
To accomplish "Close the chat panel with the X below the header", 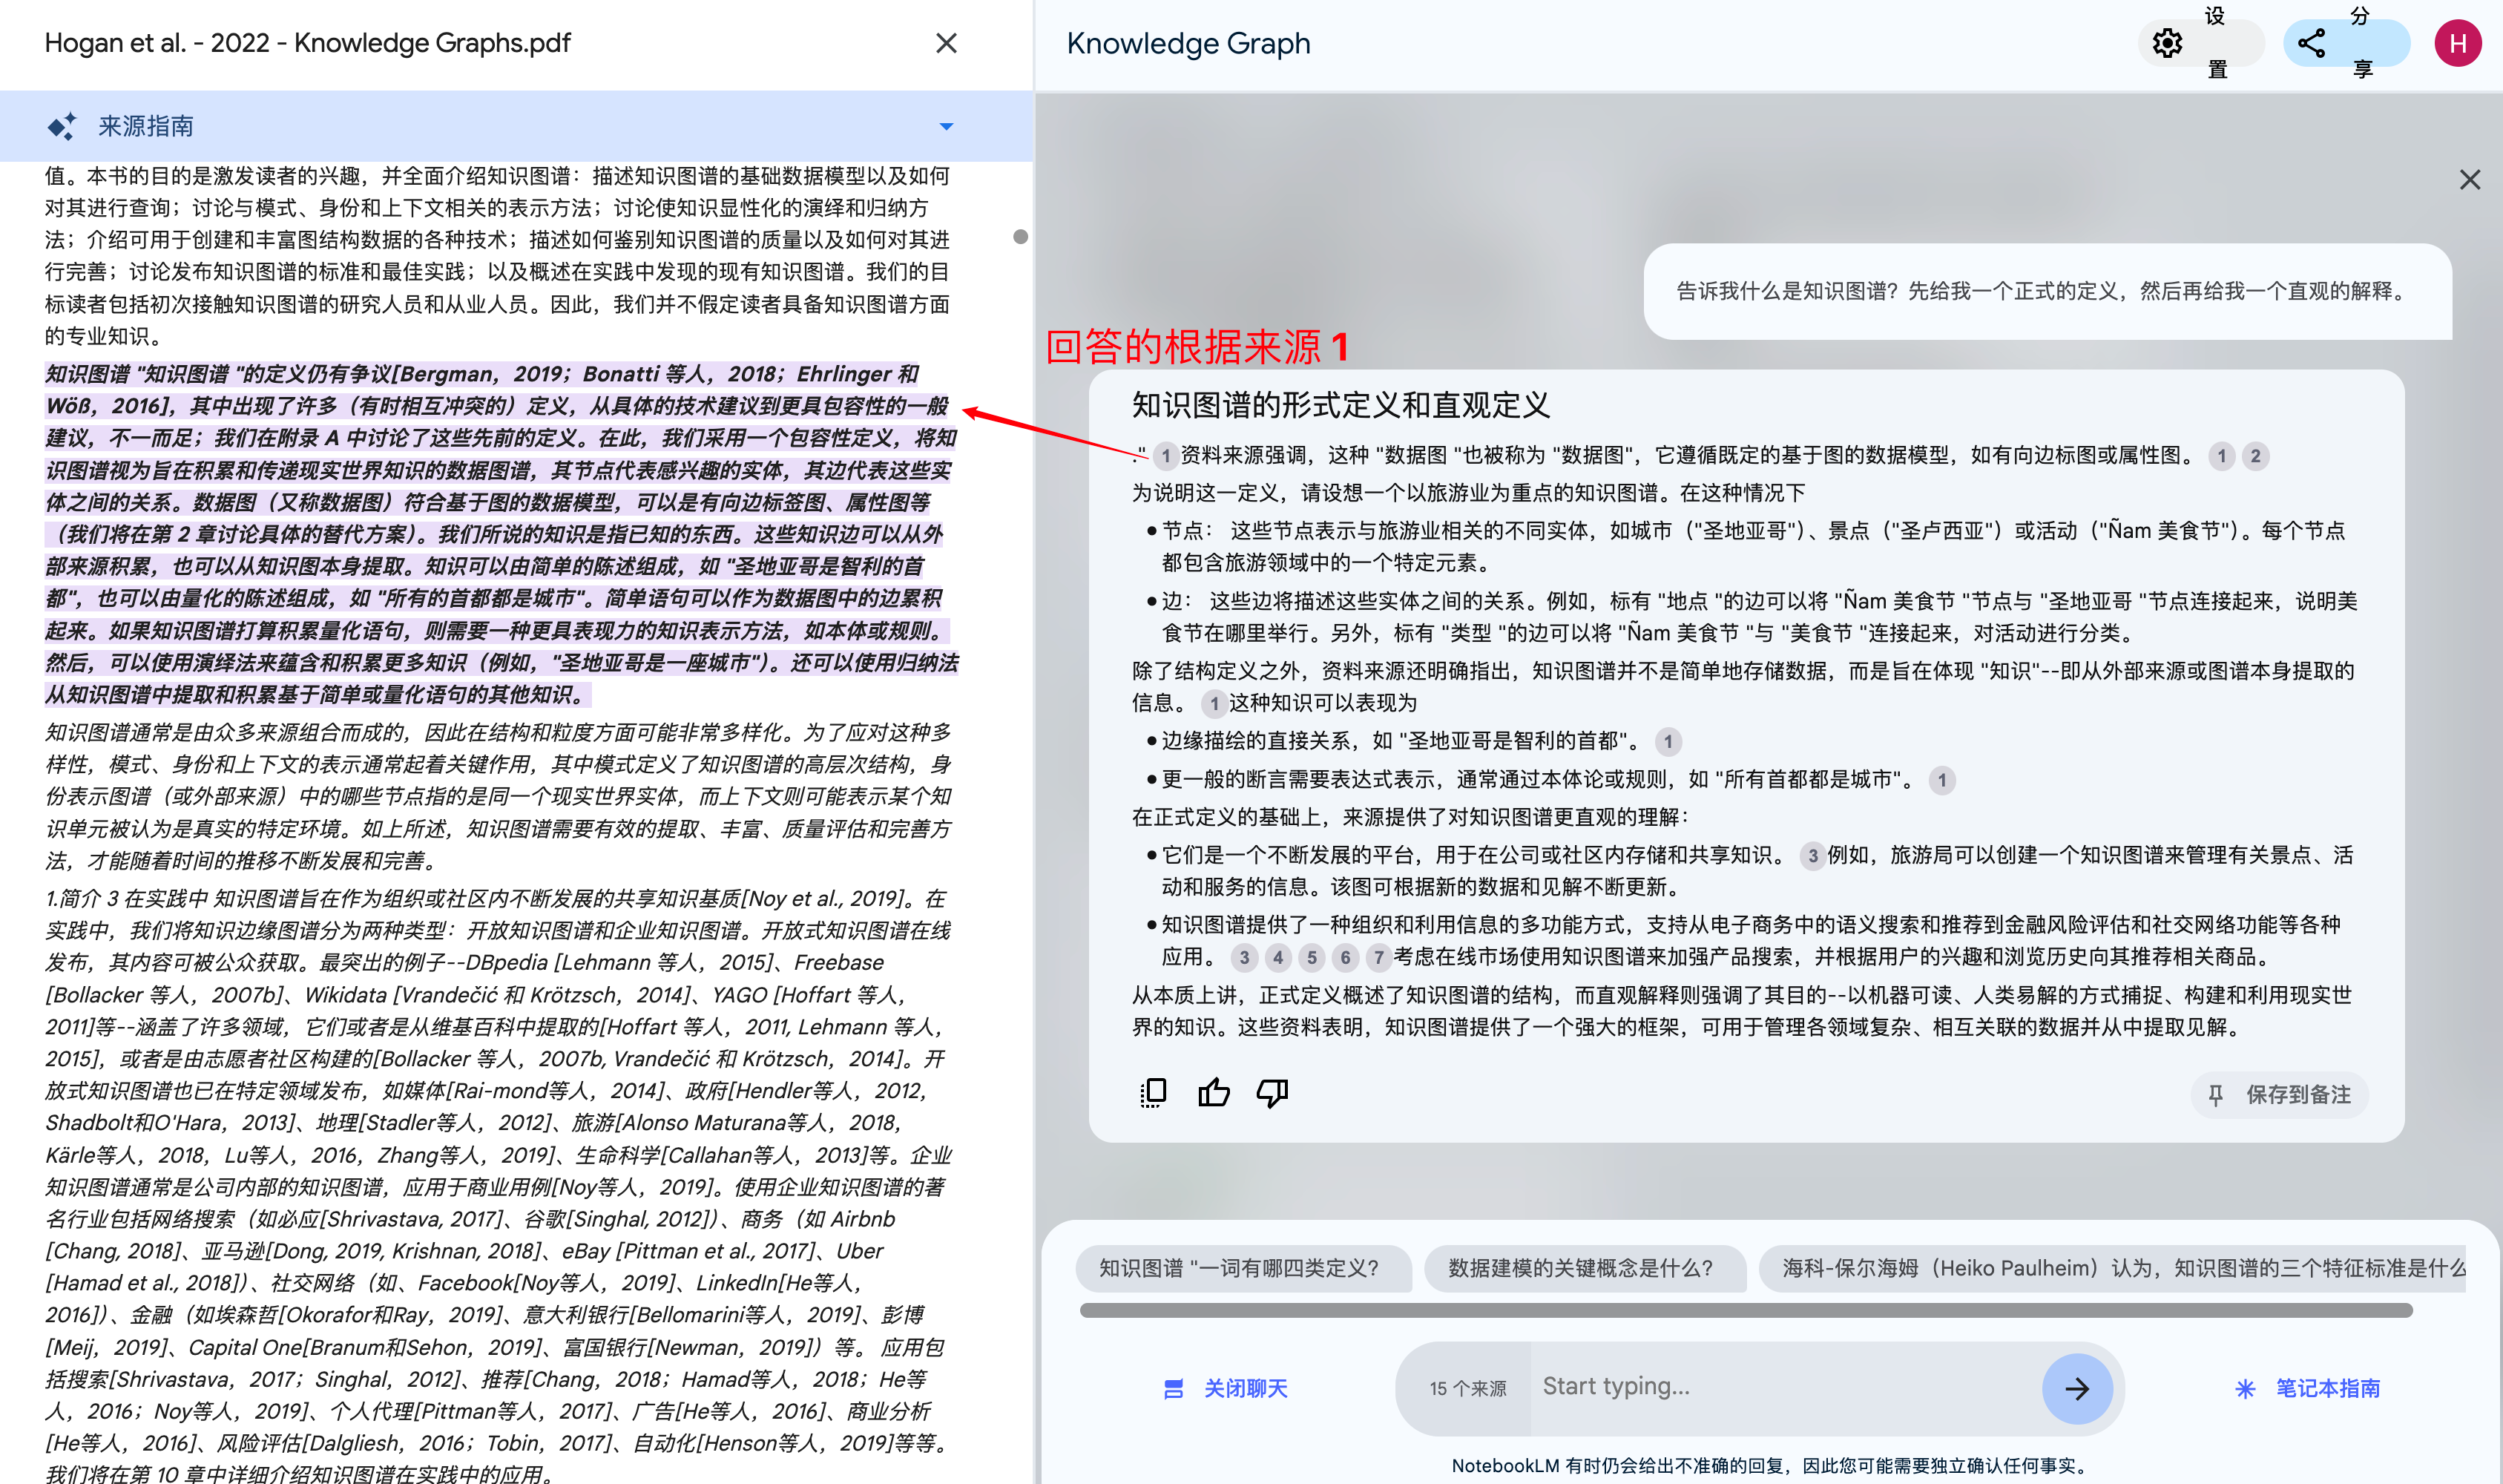I will pyautogui.click(x=2469, y=180).
